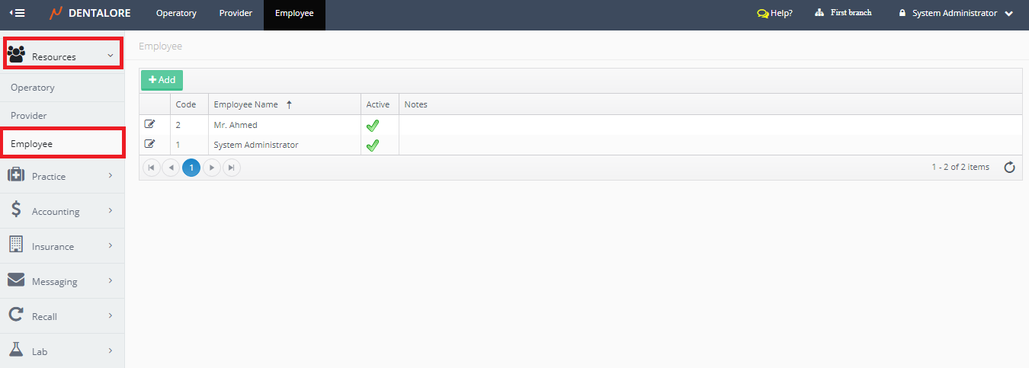Screen dimensions: 1029x368
Task: Click edit icon for System Administrator row
Action: 149,144
